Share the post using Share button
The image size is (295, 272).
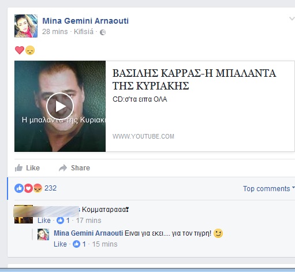click(x=74, y=168)
